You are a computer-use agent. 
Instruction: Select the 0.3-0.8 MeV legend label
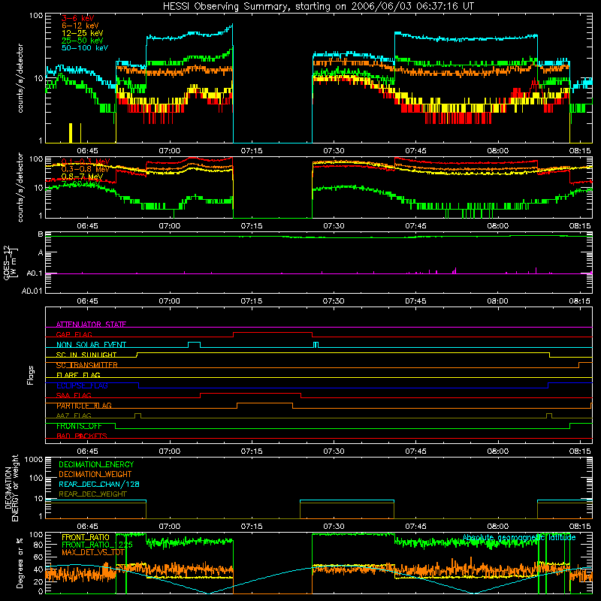(x=86, y=168)
